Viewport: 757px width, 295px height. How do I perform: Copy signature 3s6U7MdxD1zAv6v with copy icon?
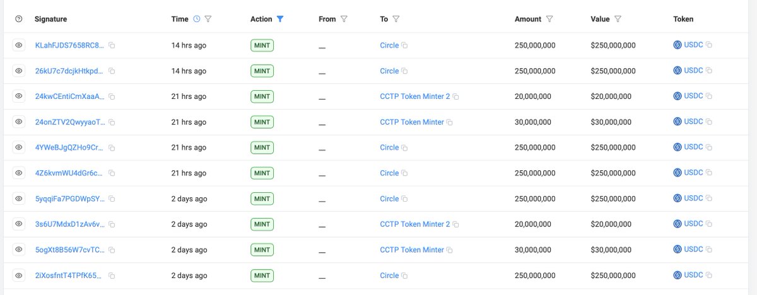[112, 224]
